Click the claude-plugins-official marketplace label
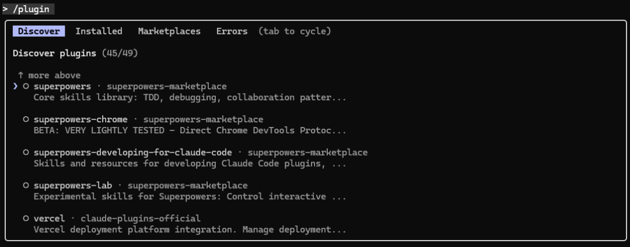The image size is (630, 247). (x=140, y=218)
